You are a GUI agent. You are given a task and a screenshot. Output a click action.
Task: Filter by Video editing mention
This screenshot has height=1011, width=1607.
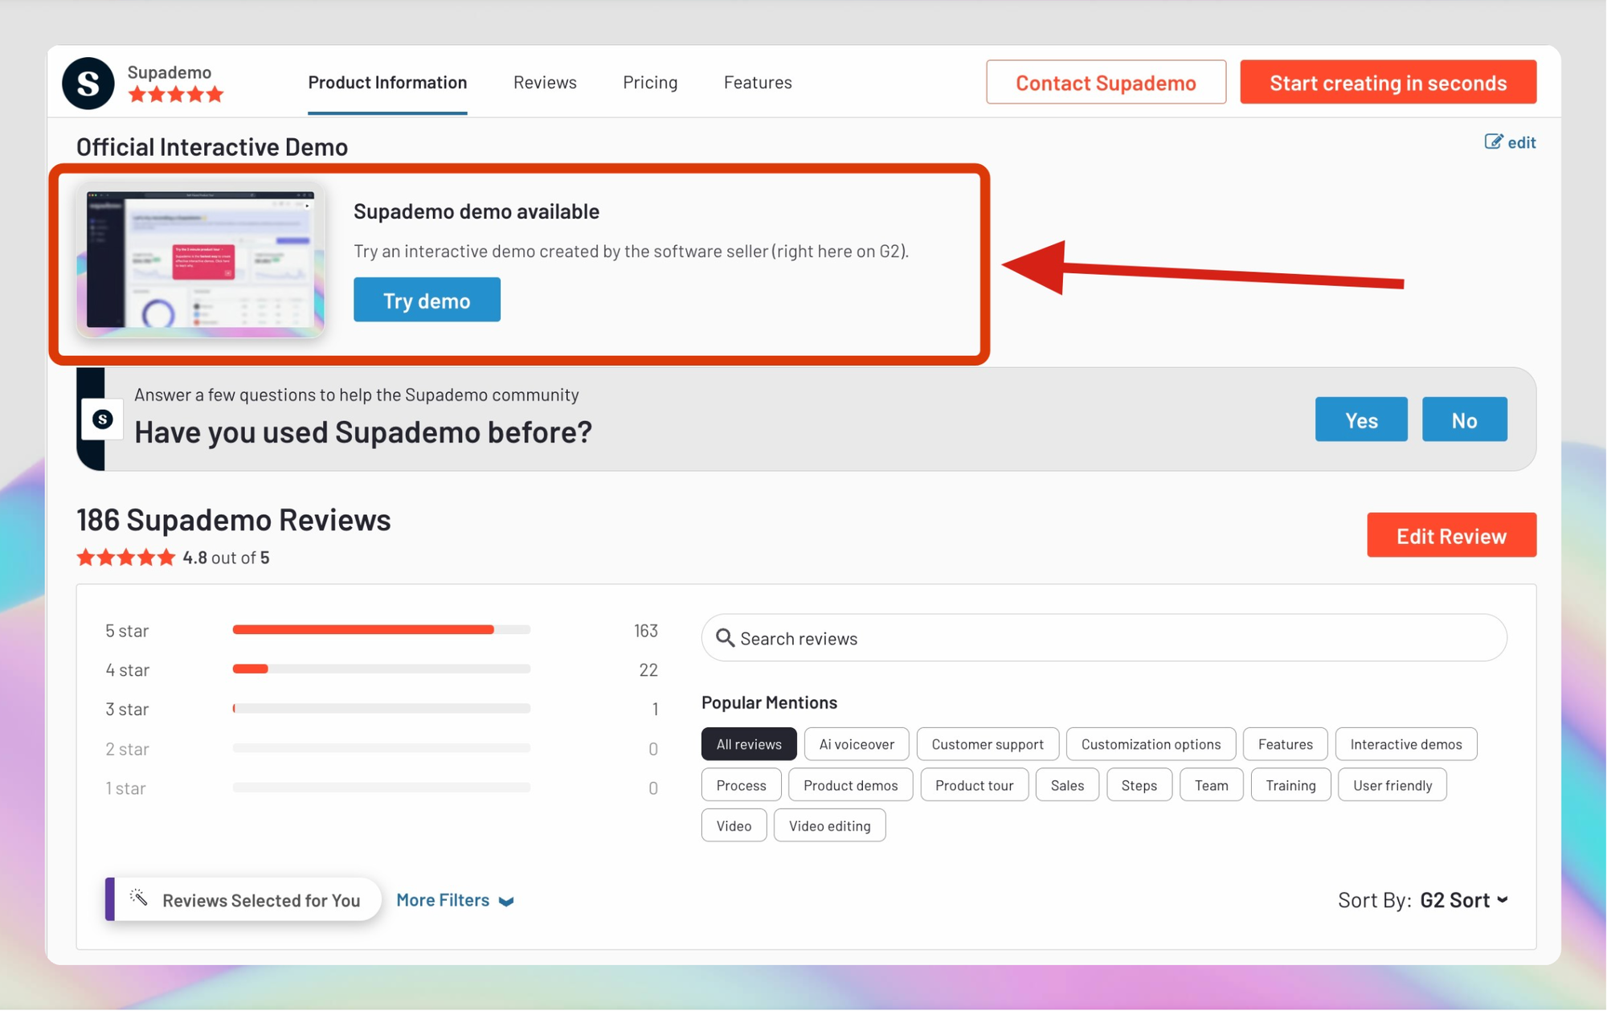click(x=829, y=825)
